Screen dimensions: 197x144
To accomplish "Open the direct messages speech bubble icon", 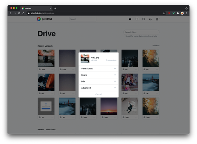I will click(x=143, y=19).
